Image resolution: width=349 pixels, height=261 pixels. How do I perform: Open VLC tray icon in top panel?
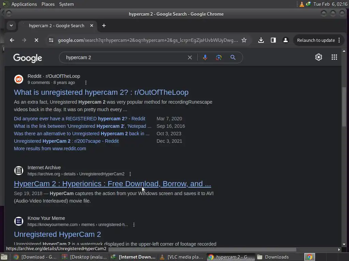[x=302, y=4]
